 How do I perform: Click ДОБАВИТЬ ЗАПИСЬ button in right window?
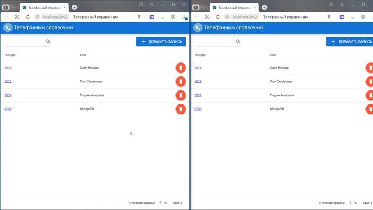click(x=350, y=41)
